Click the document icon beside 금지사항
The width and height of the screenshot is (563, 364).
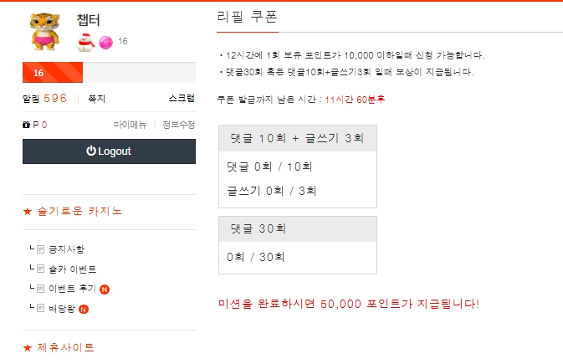(40, 249)
